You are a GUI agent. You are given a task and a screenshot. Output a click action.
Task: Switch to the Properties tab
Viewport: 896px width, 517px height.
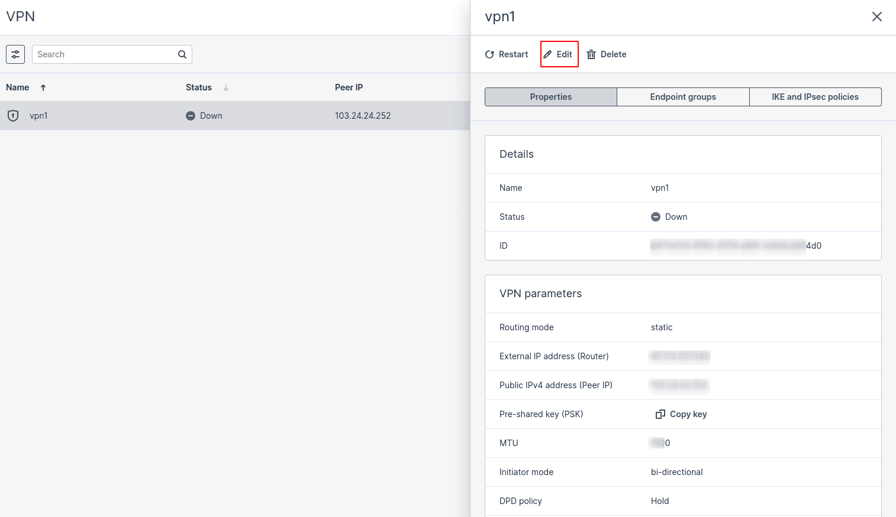(x=550, y=97)
